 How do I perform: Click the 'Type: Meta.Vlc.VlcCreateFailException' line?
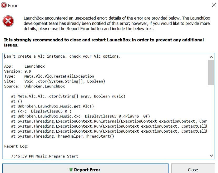[x=49, y=76]
